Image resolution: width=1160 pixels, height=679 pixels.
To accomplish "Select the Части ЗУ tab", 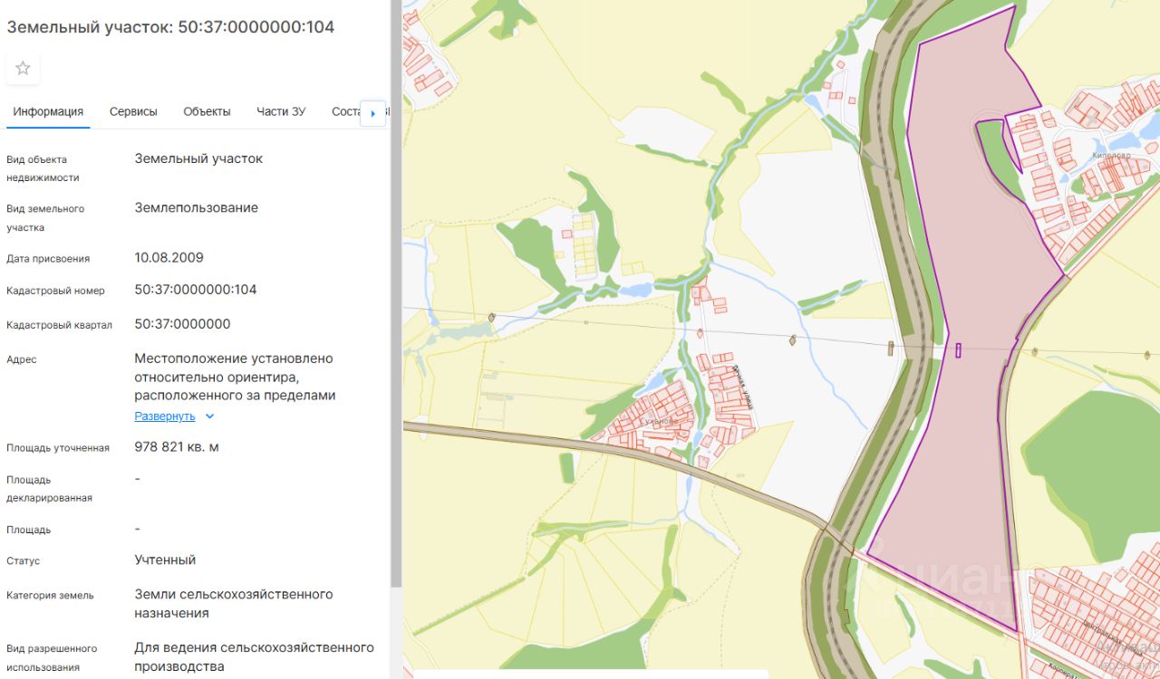I will pyautogui.click(x=281, y=111).
